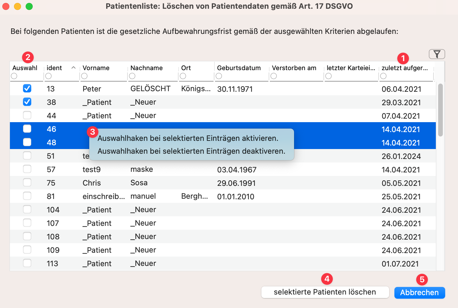Sort by the Vorname column header

(96, 68)
